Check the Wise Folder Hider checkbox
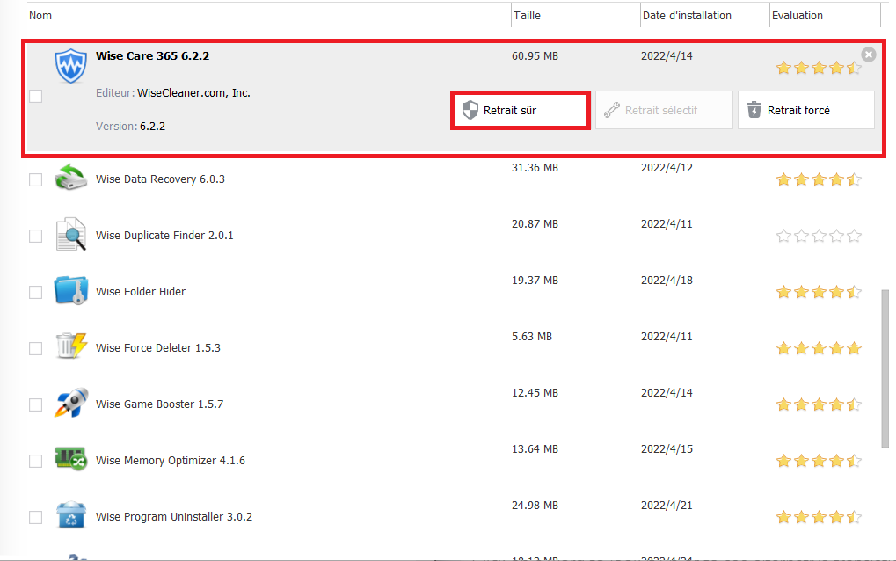The image size is (896, 561). click(x=35, y=292)
